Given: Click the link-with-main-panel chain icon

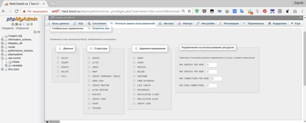Looking at the screenshot, I should [x=39, y=32].
